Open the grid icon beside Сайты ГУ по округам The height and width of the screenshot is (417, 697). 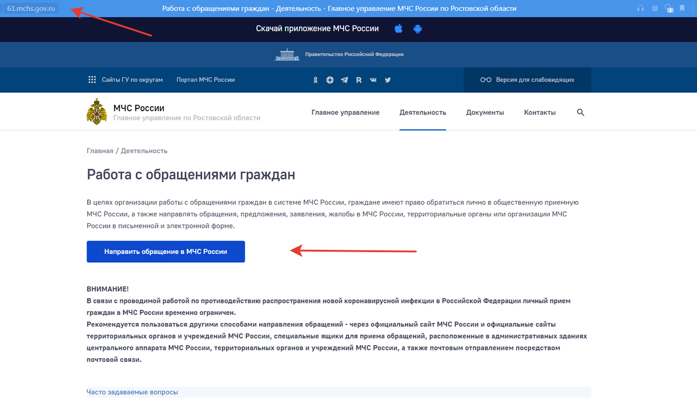coord(92,80)
